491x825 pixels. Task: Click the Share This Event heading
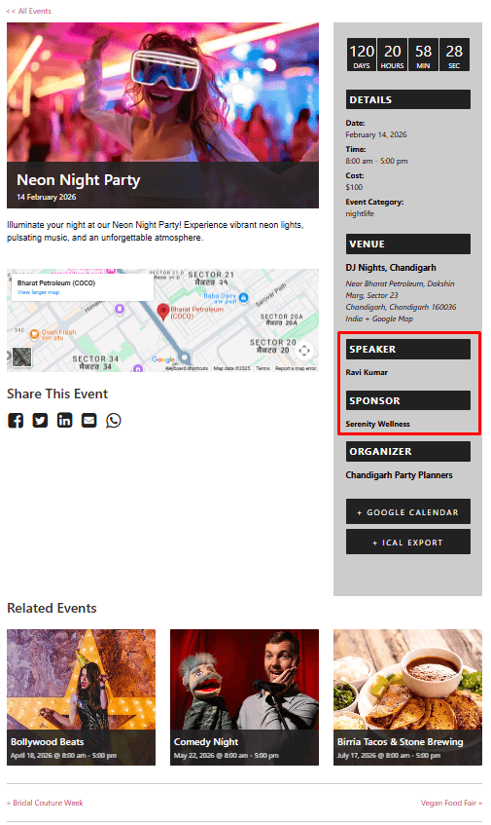[57, 394]
